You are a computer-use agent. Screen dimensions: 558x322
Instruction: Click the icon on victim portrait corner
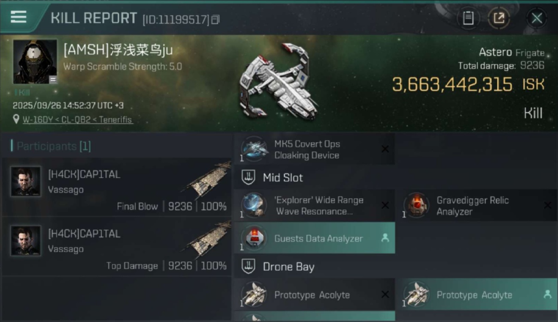[x=53, y=79]
